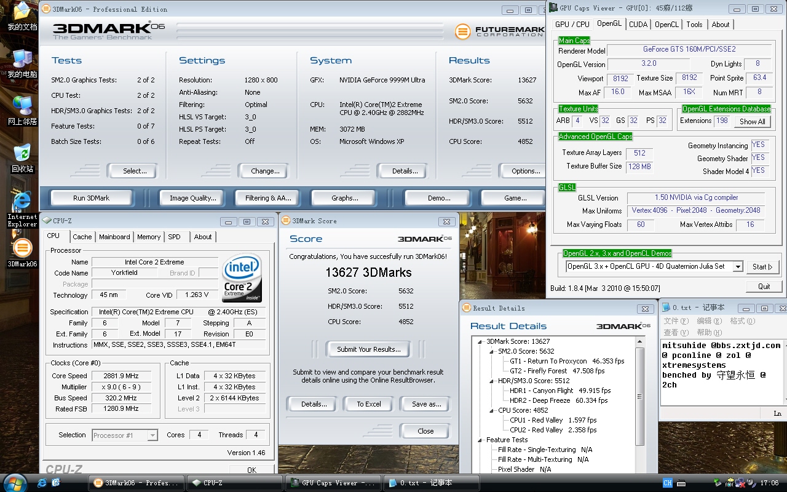787x492 pixels.
Task: Open the Tools tab in GPU Caps Viewer
Action: [x=694, y=25]
